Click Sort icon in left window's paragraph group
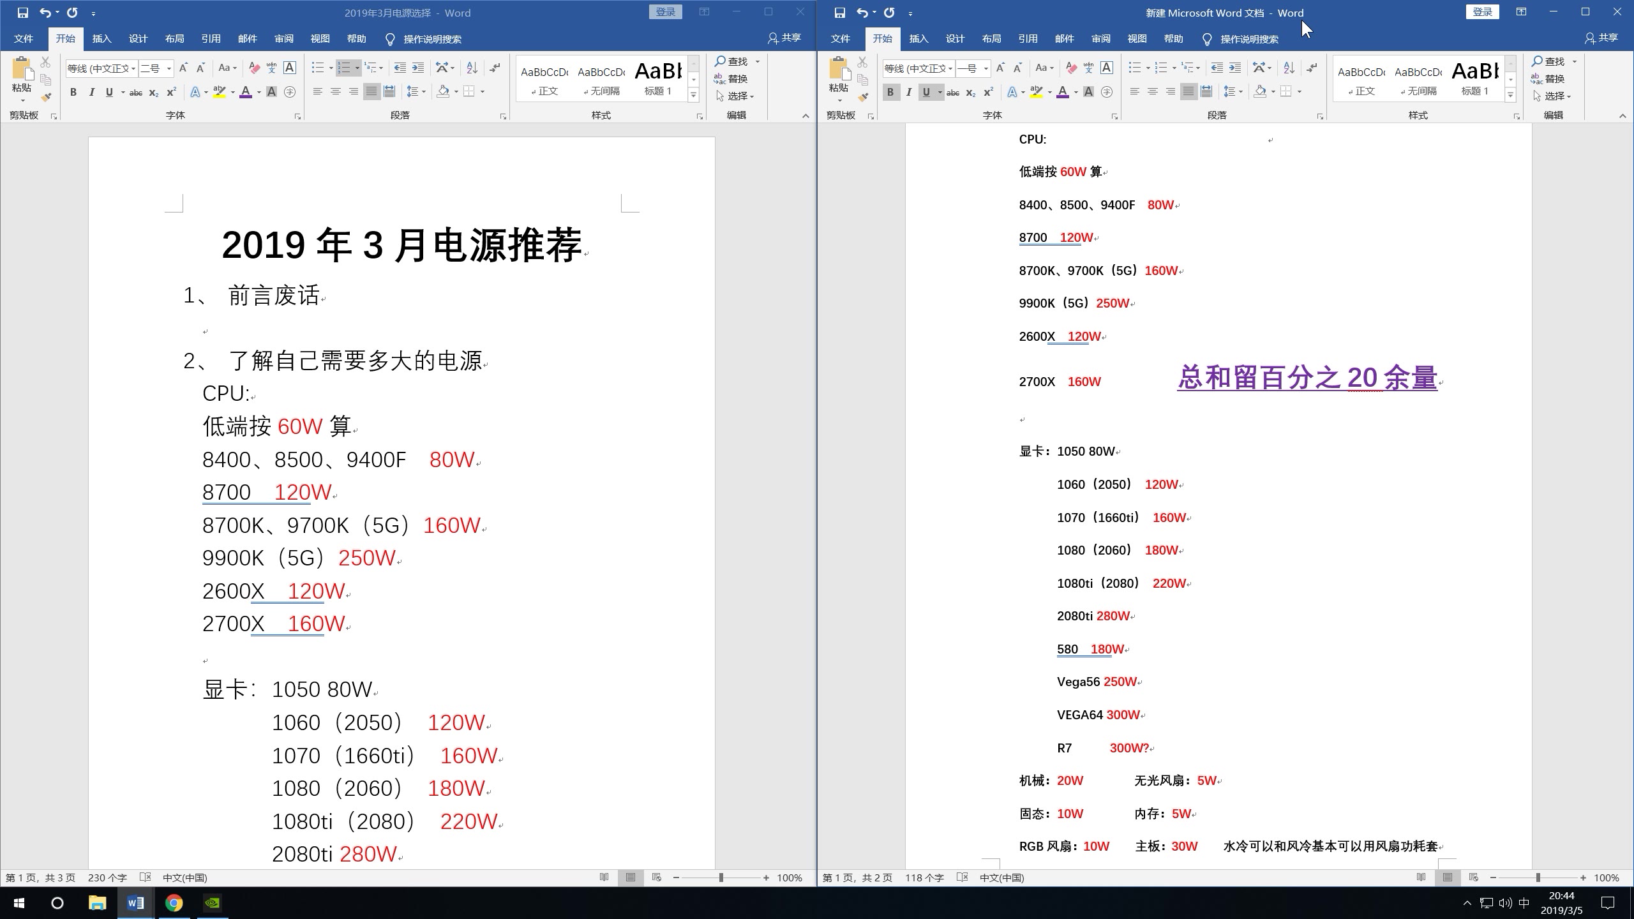 point(472,68)
